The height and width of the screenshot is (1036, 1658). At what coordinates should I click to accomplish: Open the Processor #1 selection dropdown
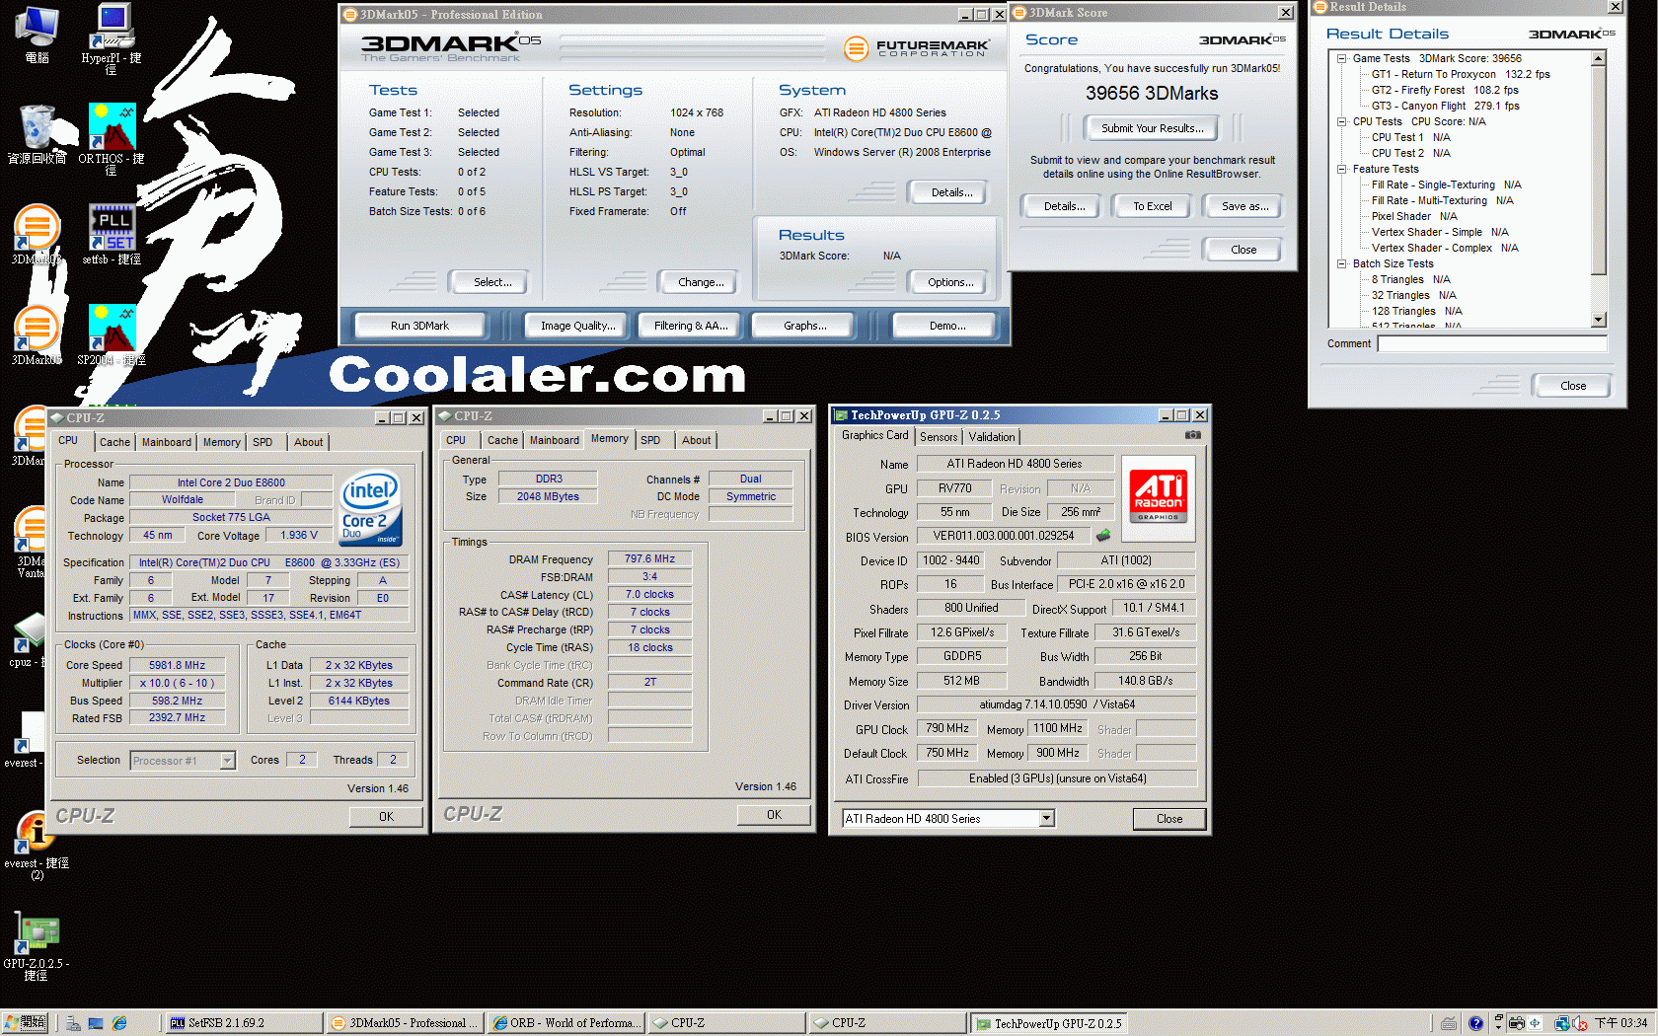tap(228, 761)
